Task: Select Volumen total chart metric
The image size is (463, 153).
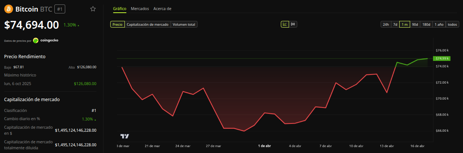Action: pos(184,24)
